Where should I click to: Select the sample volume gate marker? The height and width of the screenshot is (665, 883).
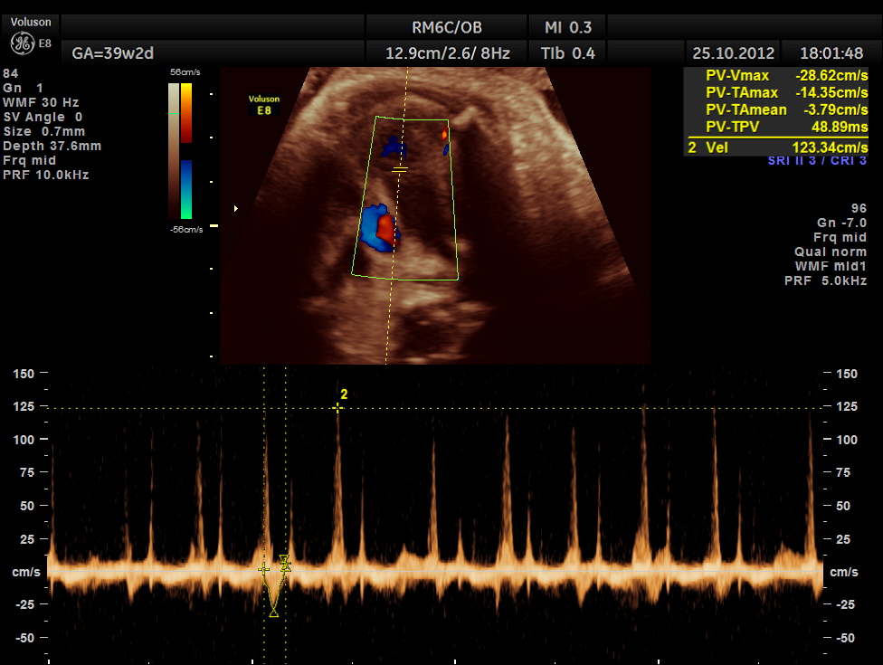click(400, 169)
